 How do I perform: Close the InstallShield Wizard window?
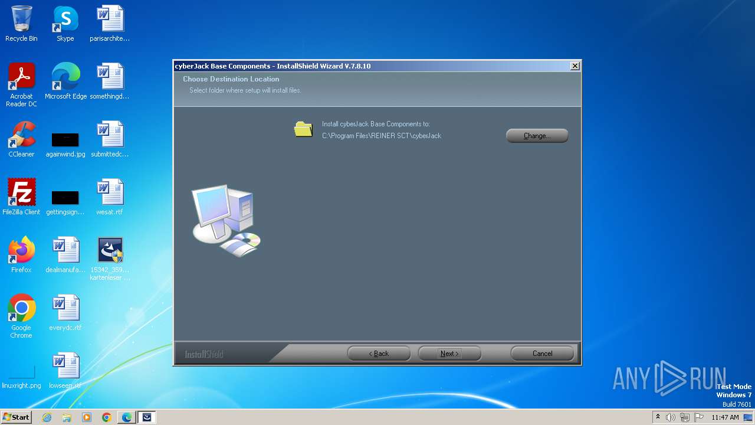coord(575,66)
